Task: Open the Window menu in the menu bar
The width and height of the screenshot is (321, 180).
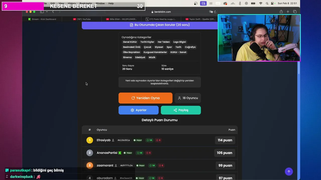Action: click(100, 3)
